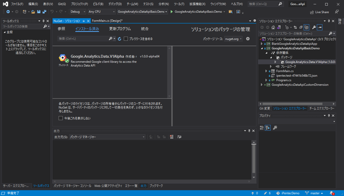Expand the GoogleAnalyticsDataApiCustomDimension project node

click(x=262, y=85)
